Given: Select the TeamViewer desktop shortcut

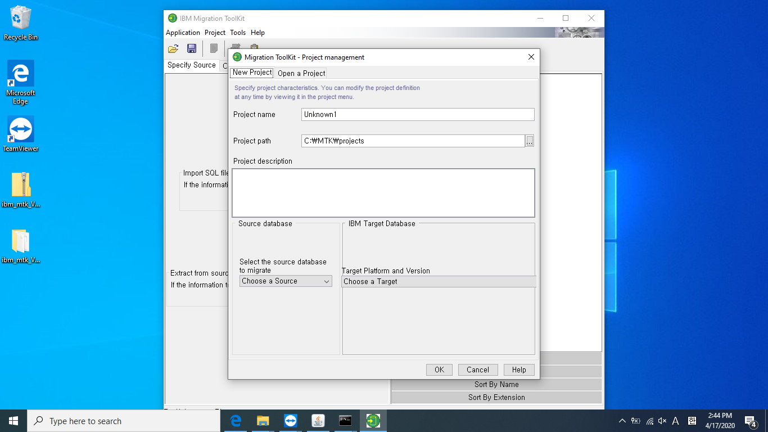Looking at the screenshot, I should [21, 134].
